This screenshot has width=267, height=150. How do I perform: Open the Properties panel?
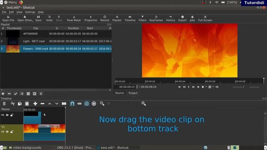click(91, 18)
